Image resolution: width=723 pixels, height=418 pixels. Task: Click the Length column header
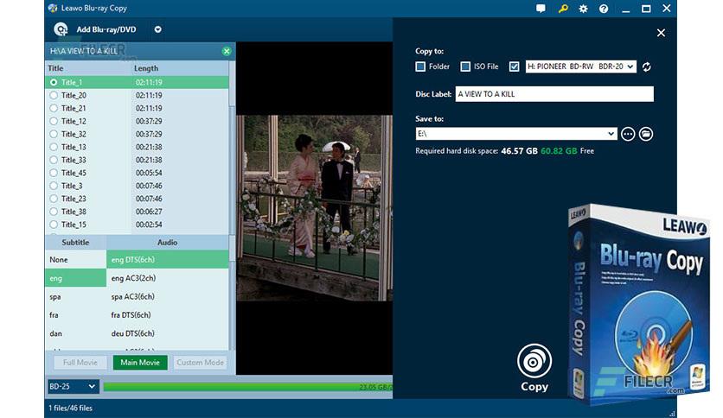146,68
